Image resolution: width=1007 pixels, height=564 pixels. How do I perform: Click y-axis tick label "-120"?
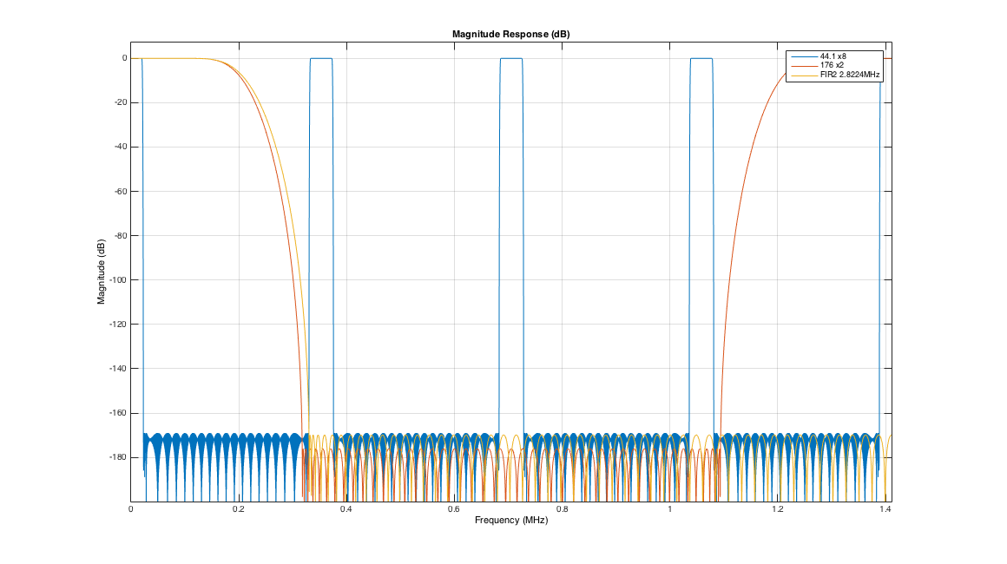point(118,324)
